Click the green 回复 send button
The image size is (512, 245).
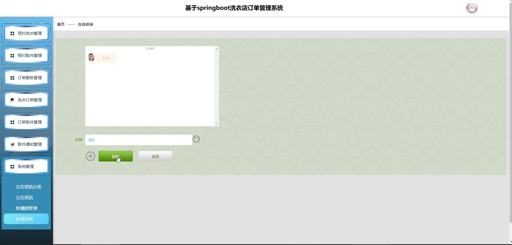pyautogui.click(x=116, y=156)
